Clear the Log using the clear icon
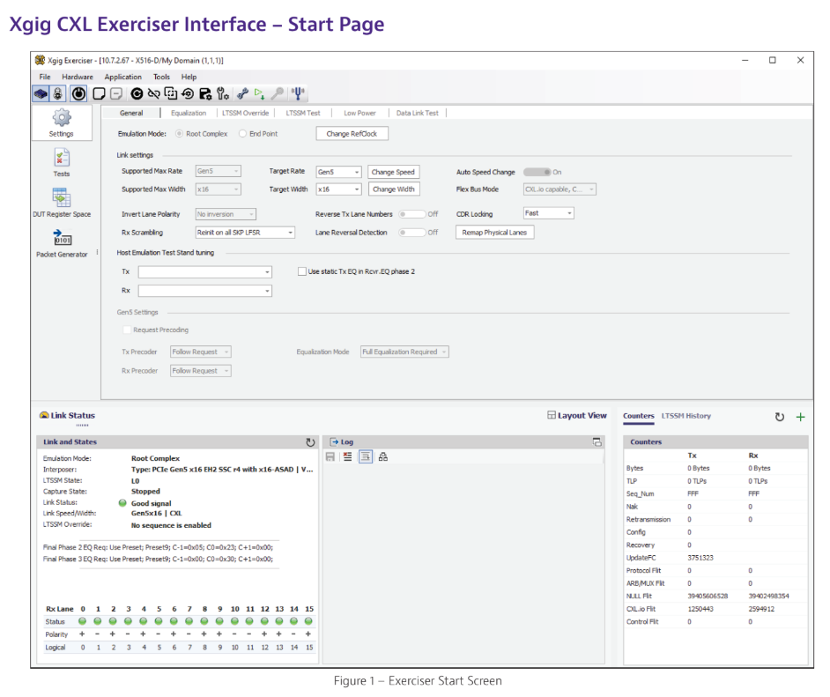Image resolution: width=830 pixels, height=697 pixels. point(346,456)
